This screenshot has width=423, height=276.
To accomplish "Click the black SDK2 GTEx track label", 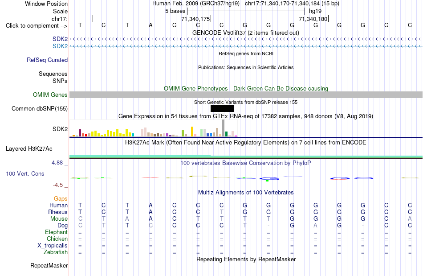I will 60,129.
